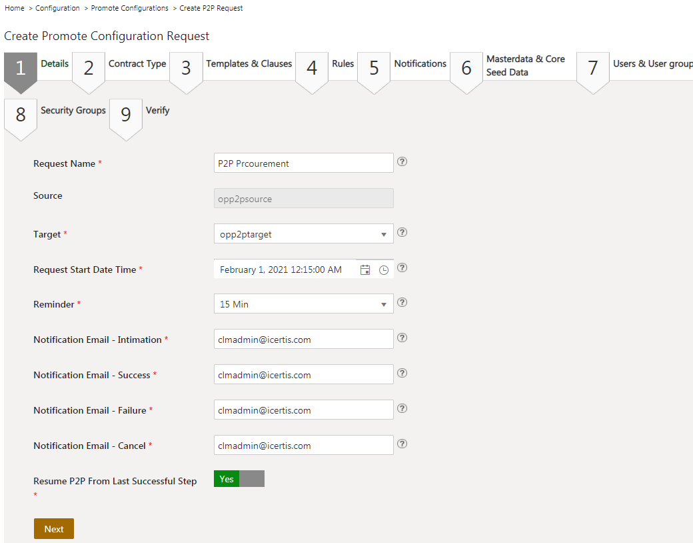Viewport: 693px width, 543px height.
Task: Switch to step 3 Templates & Clauses
Action: click(x=249, y=64)
